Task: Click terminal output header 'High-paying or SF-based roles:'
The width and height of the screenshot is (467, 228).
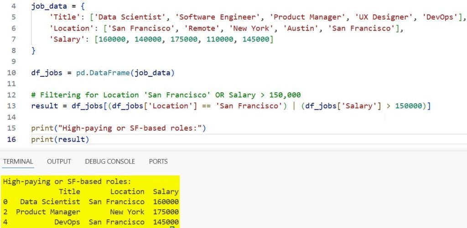Action: (67, 181)
